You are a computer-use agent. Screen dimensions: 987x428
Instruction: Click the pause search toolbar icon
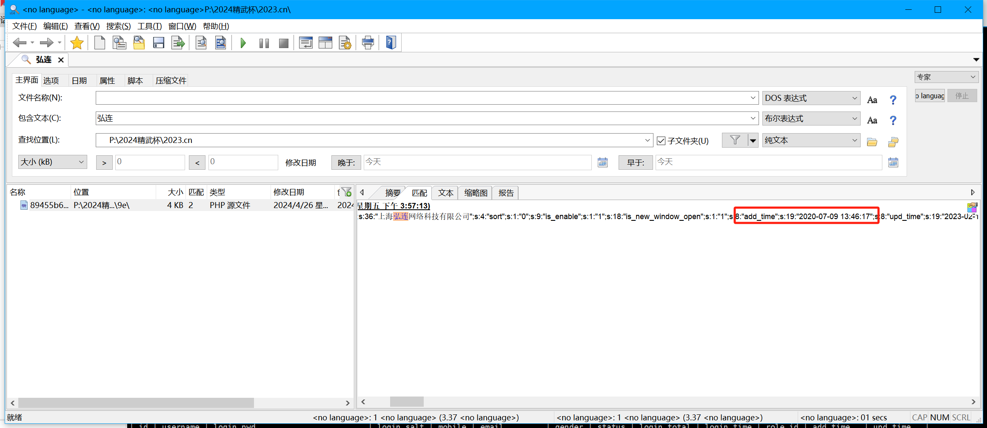click(264, 43)
